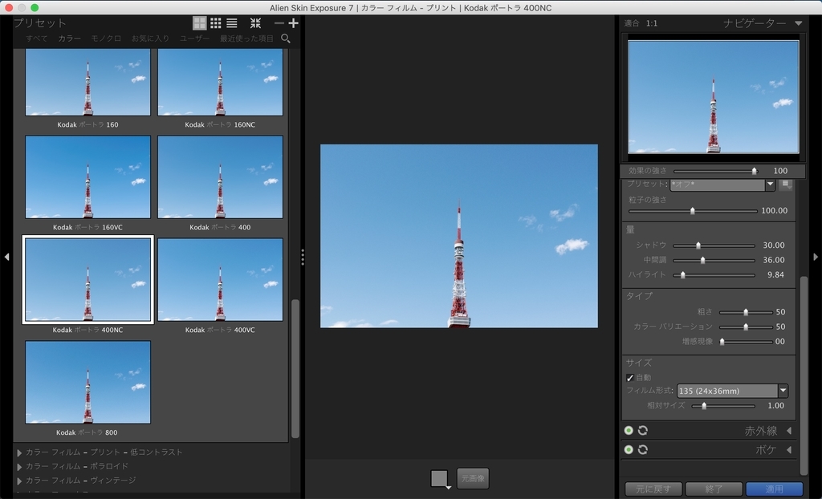Adjust the シャドウ slider

tap(714, 245)
